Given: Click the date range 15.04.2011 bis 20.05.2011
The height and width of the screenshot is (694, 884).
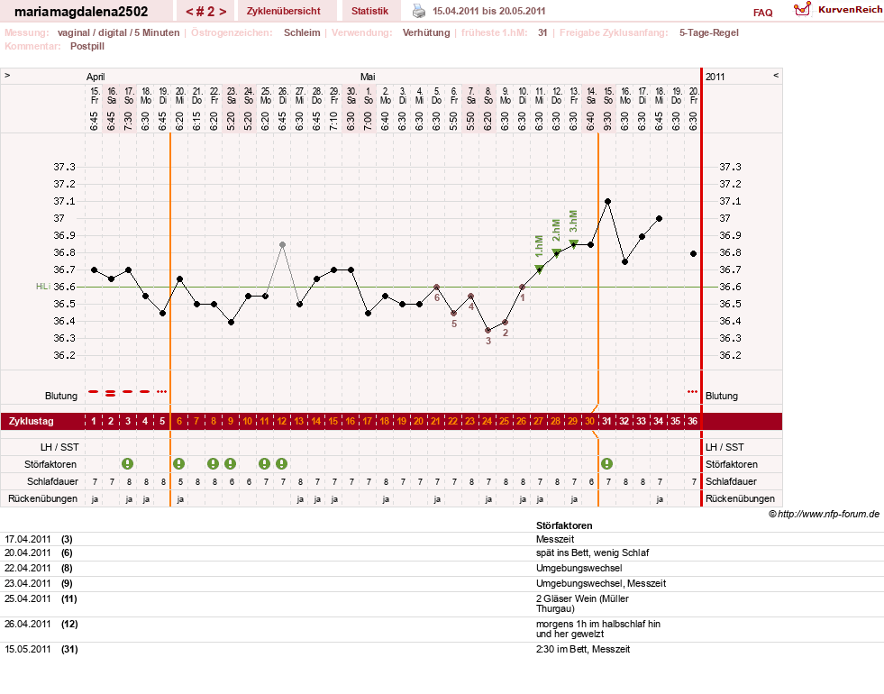Looking at the screenshot, I should 488,11.
